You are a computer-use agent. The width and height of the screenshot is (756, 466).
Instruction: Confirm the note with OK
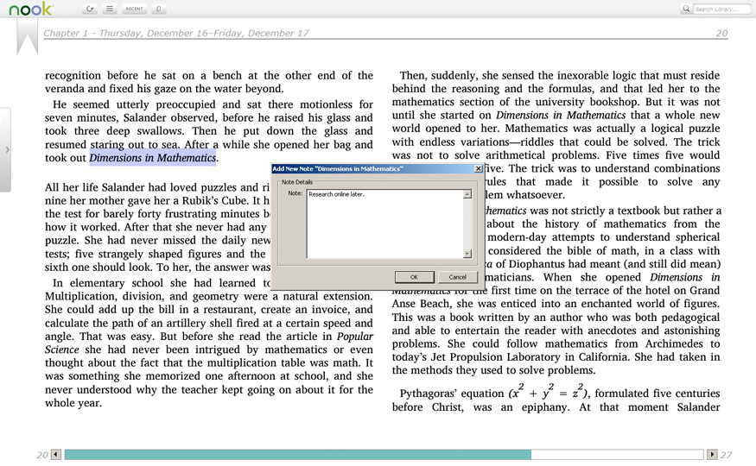(414, 277)
